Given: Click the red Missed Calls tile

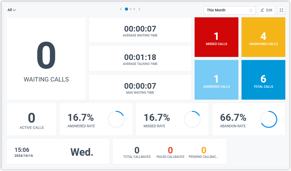Looking at the screenshot, I should click(216, 37).
